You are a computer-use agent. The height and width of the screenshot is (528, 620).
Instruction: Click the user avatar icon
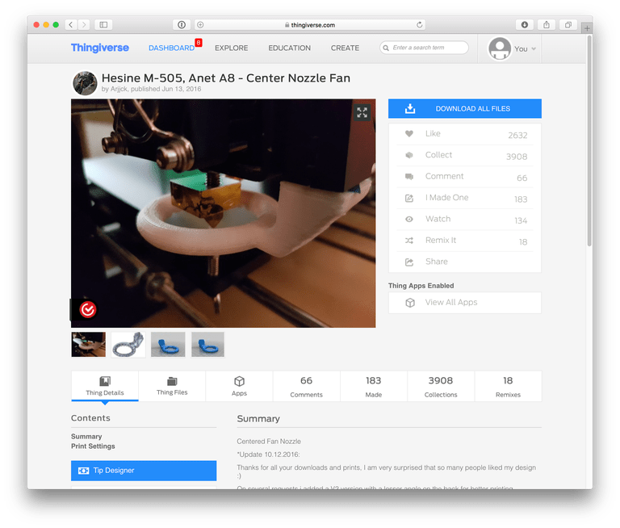(500, 48)
